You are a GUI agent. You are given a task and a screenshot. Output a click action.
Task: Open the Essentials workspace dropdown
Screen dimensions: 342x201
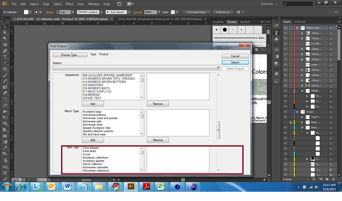[269, 4]
